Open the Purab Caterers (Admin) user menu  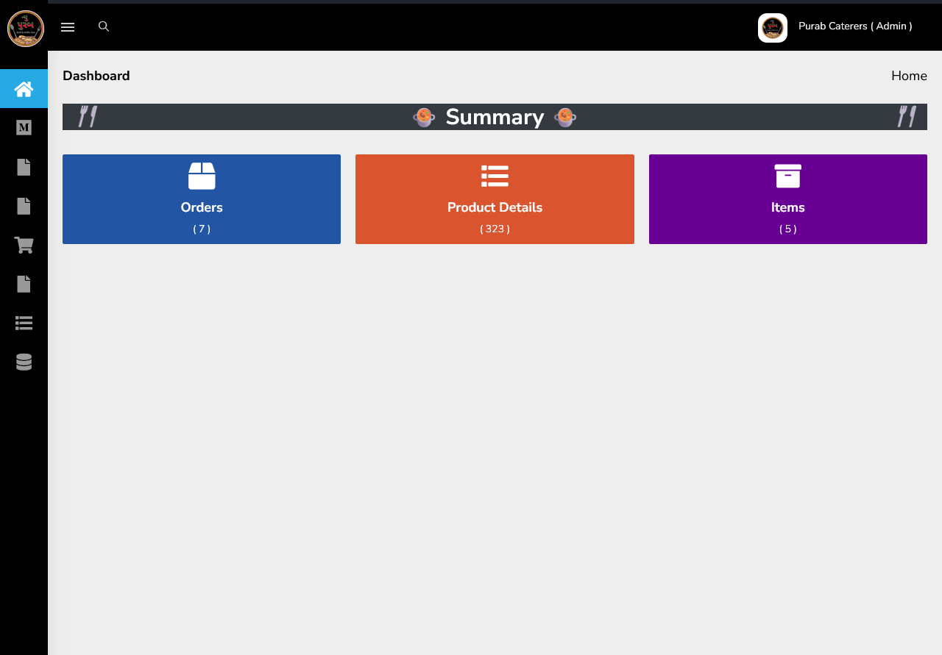[854, 26]
